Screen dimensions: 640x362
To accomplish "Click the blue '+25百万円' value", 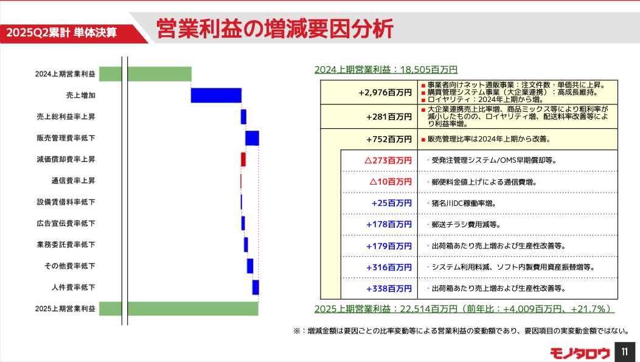I will pos(391,203).
